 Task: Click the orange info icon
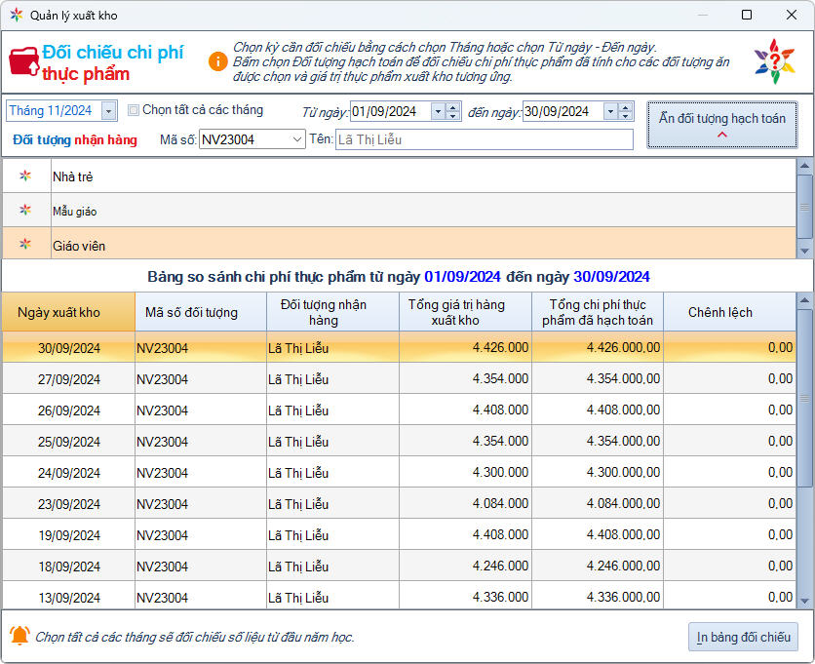click(x=217, y=61)
